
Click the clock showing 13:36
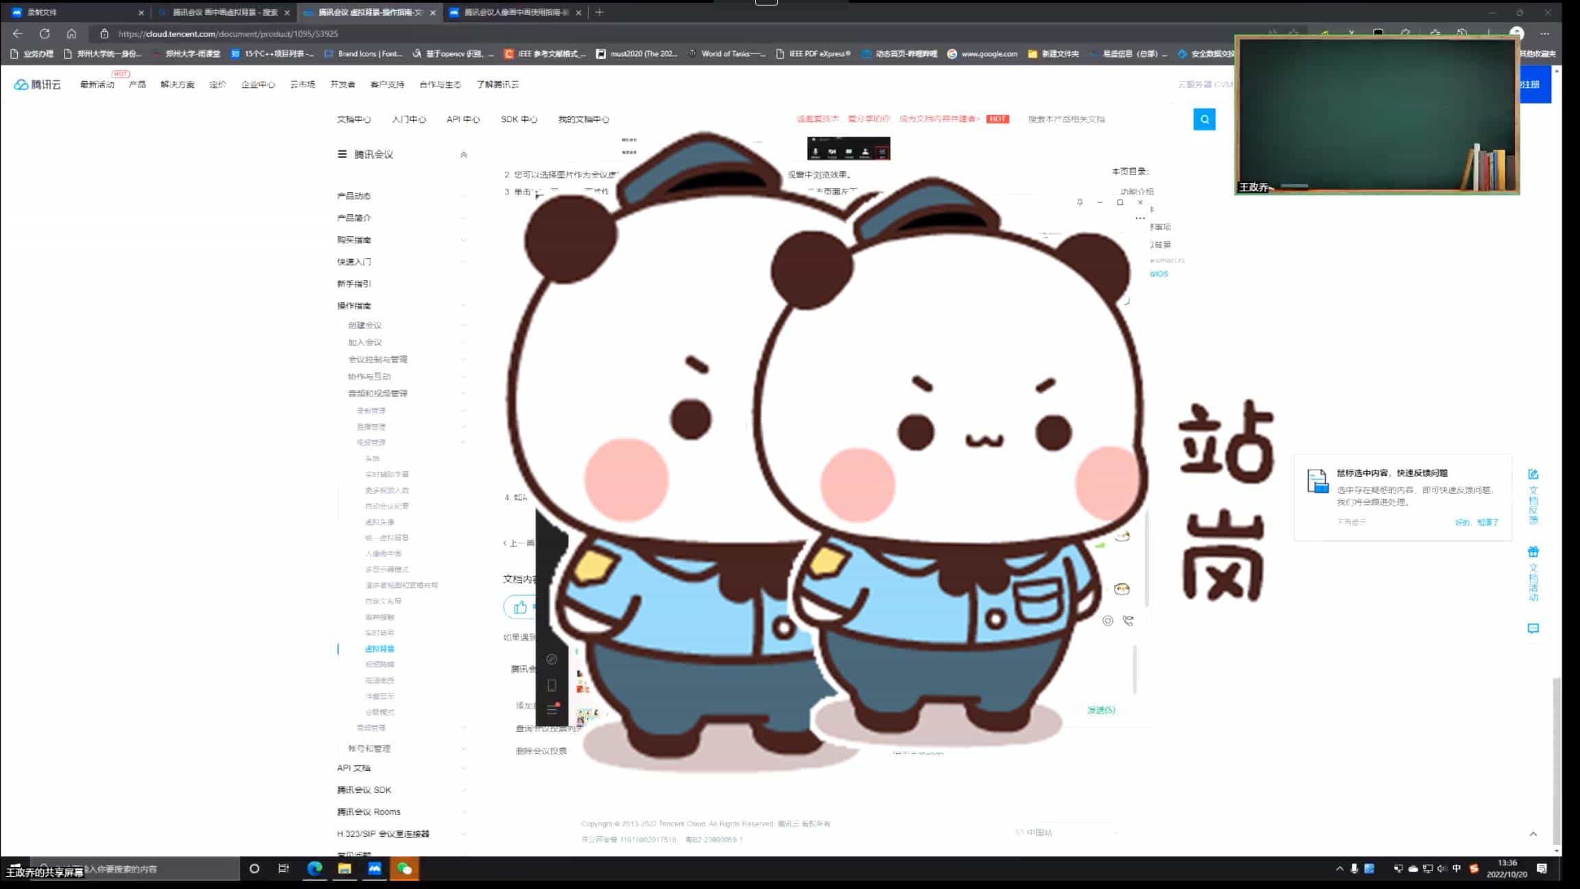1507,863
